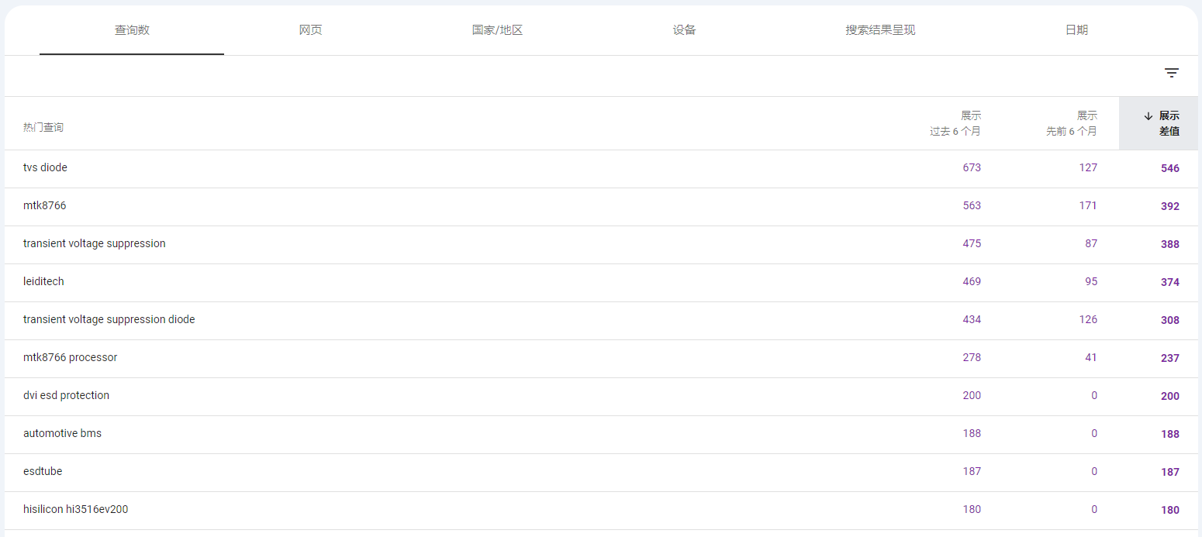
Task: Switch to the 网页 tab
Action: (x=310, y=30)
